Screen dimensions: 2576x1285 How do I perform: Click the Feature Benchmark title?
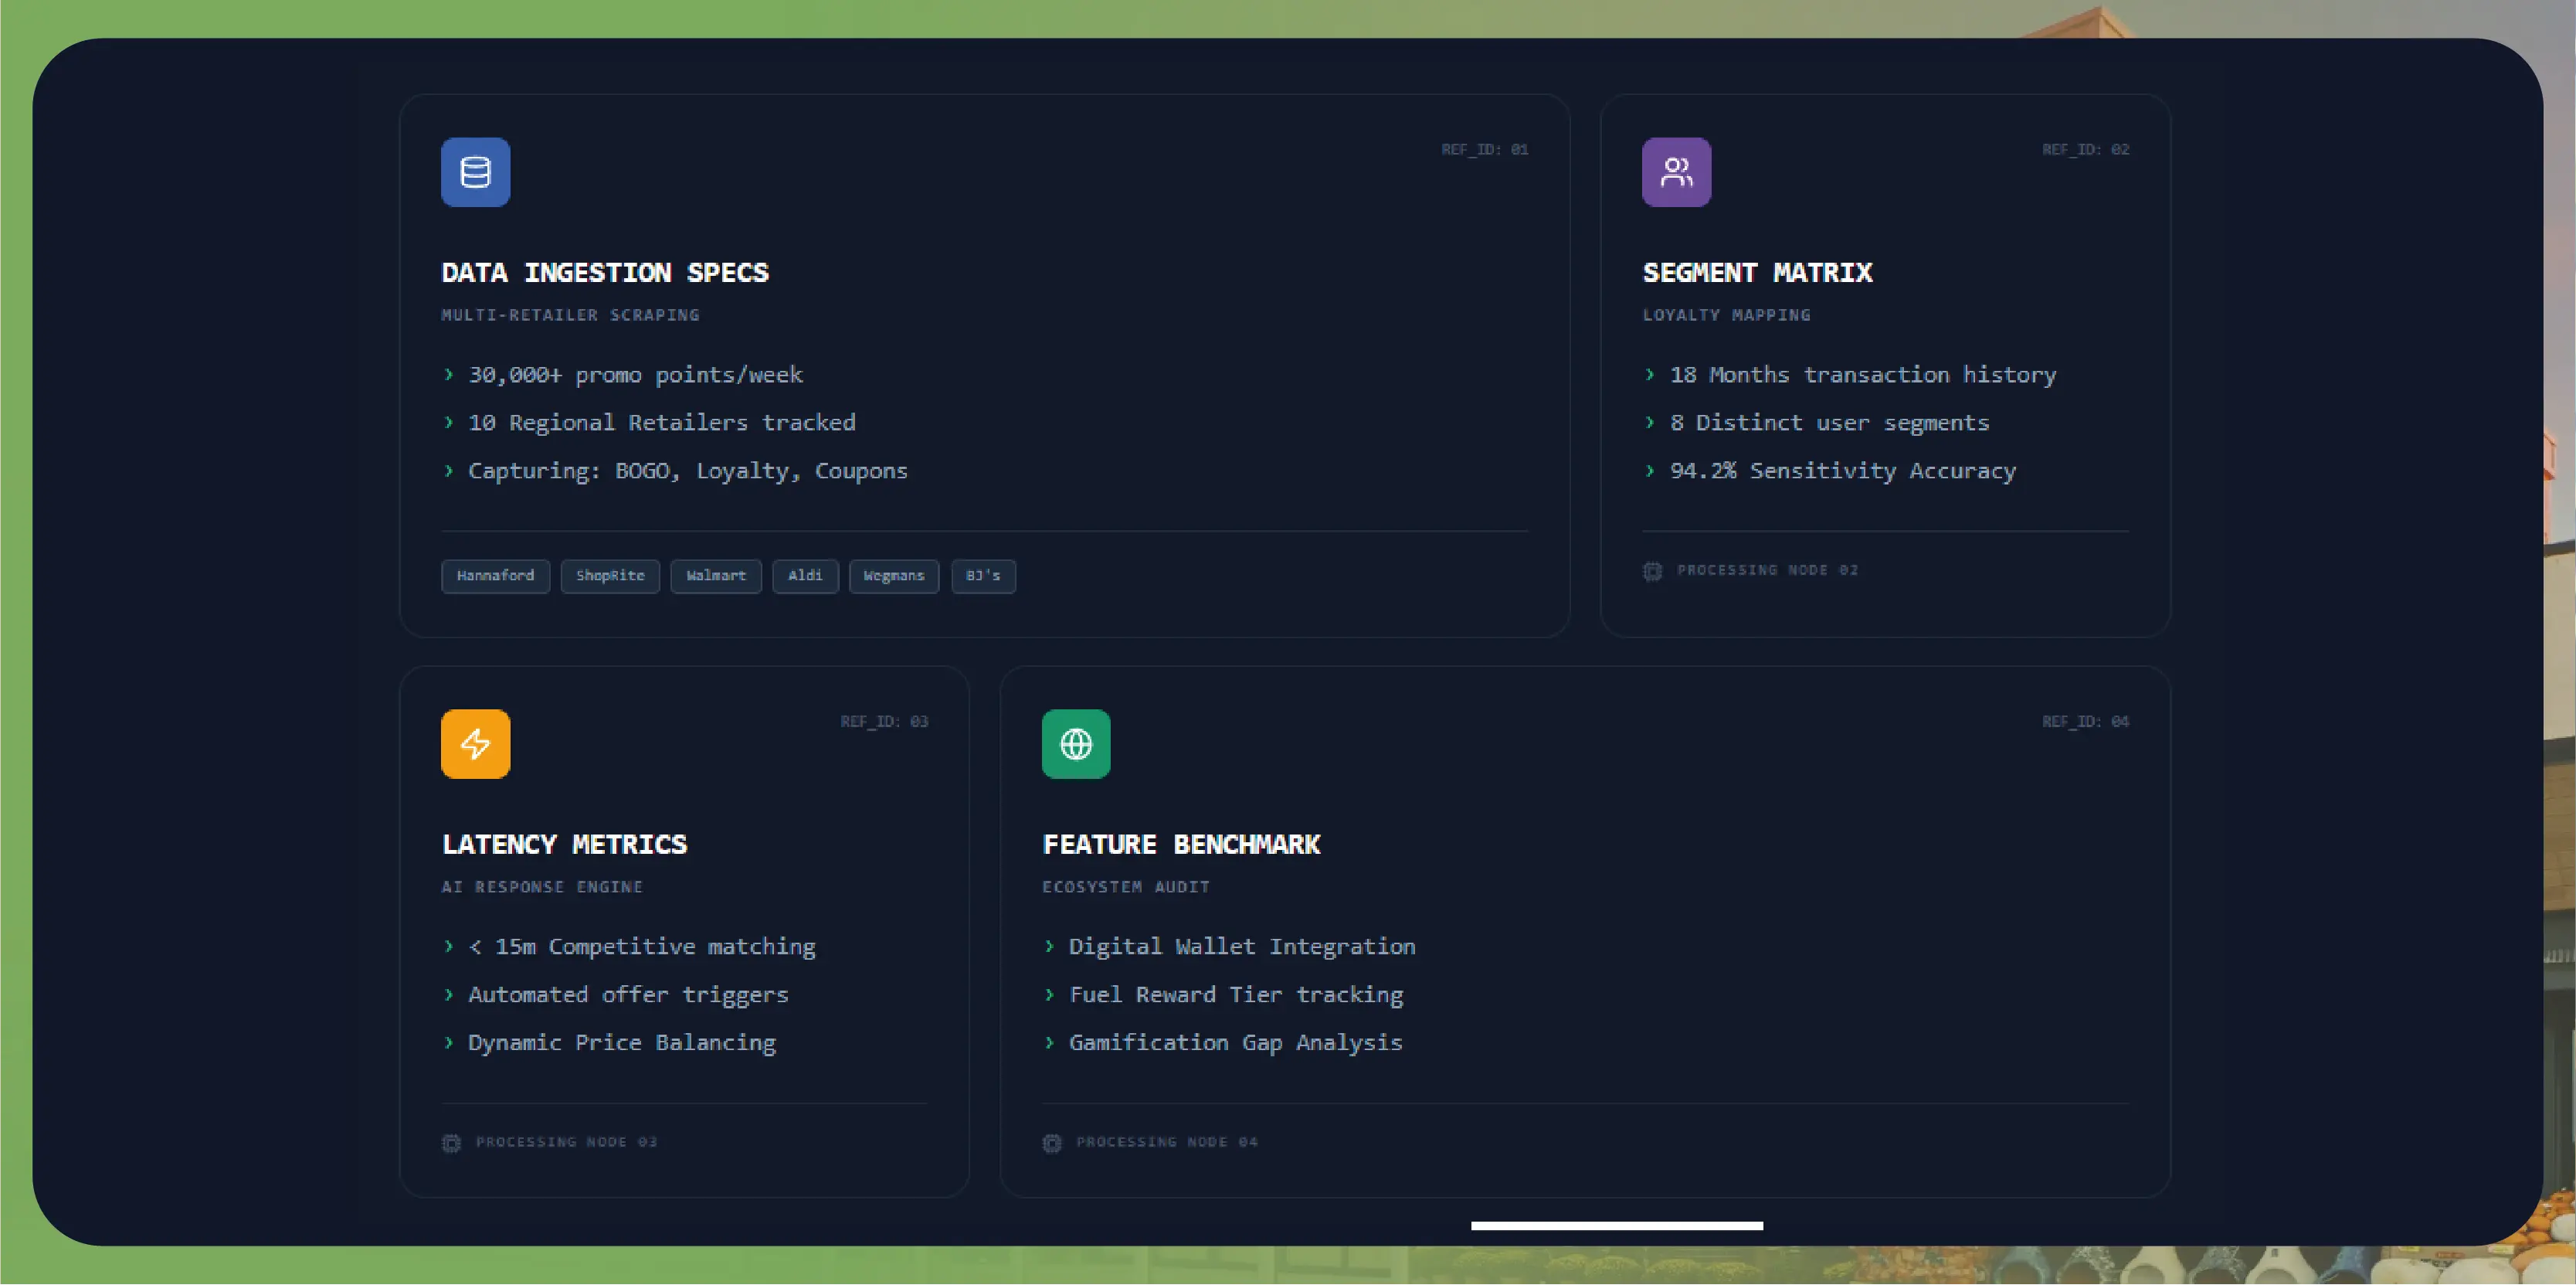click(1181, 845)
